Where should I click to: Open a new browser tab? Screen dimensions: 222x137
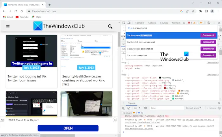49,5
